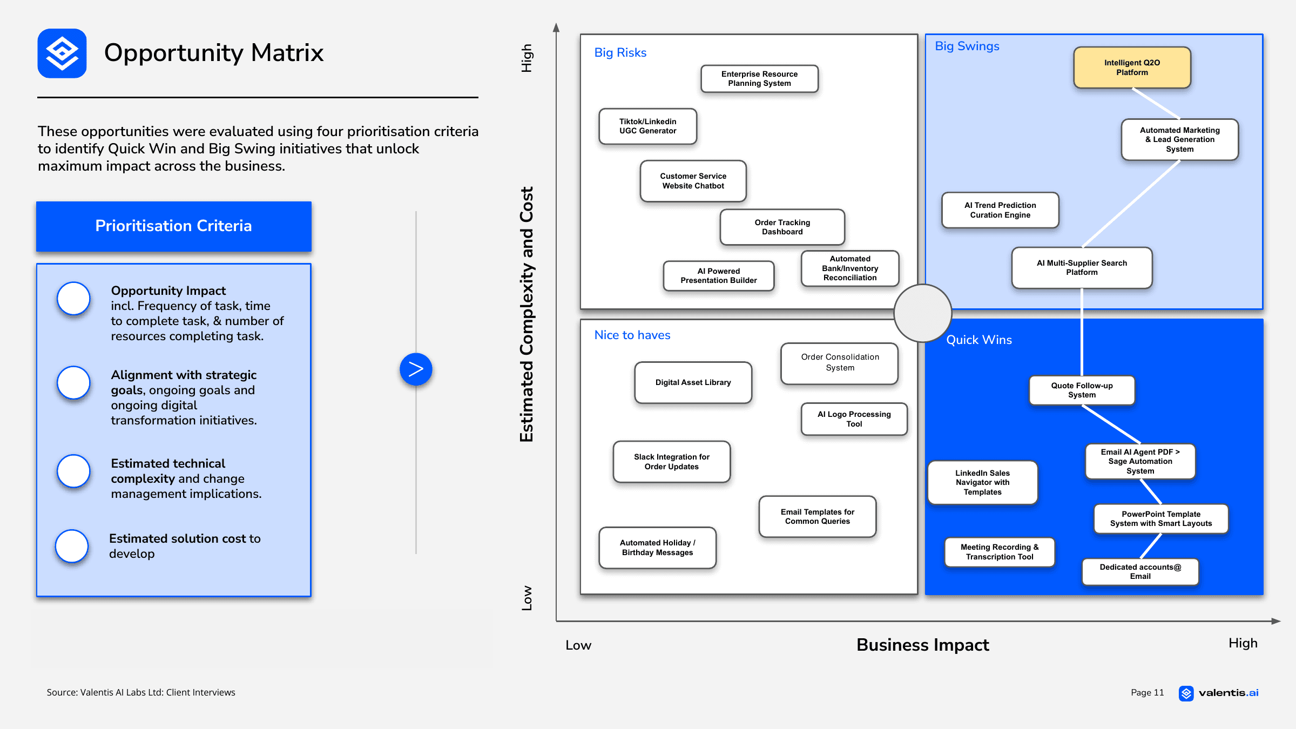The height and width of the screenshot is (729, 1296).
Task: Click Digital Asset Library card
Action: click(693, 382)
